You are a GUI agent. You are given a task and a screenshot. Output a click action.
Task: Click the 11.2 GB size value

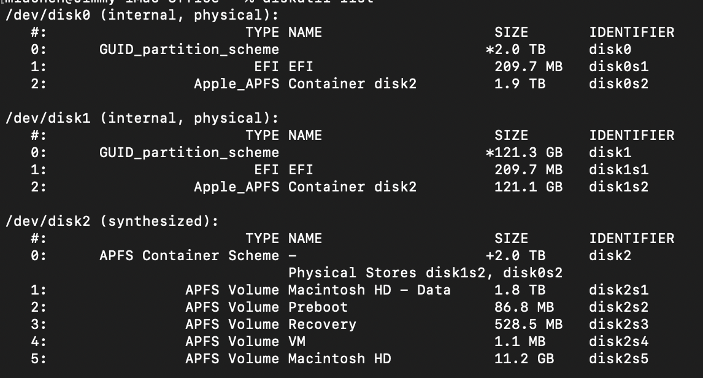click(x=524, y=359)
